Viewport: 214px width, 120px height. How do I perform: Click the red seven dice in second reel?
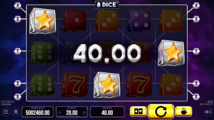click(x=75, y=84)
